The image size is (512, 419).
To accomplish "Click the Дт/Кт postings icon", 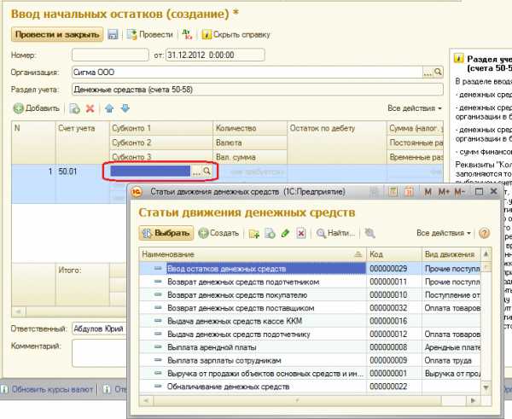I will coord(187,35).
